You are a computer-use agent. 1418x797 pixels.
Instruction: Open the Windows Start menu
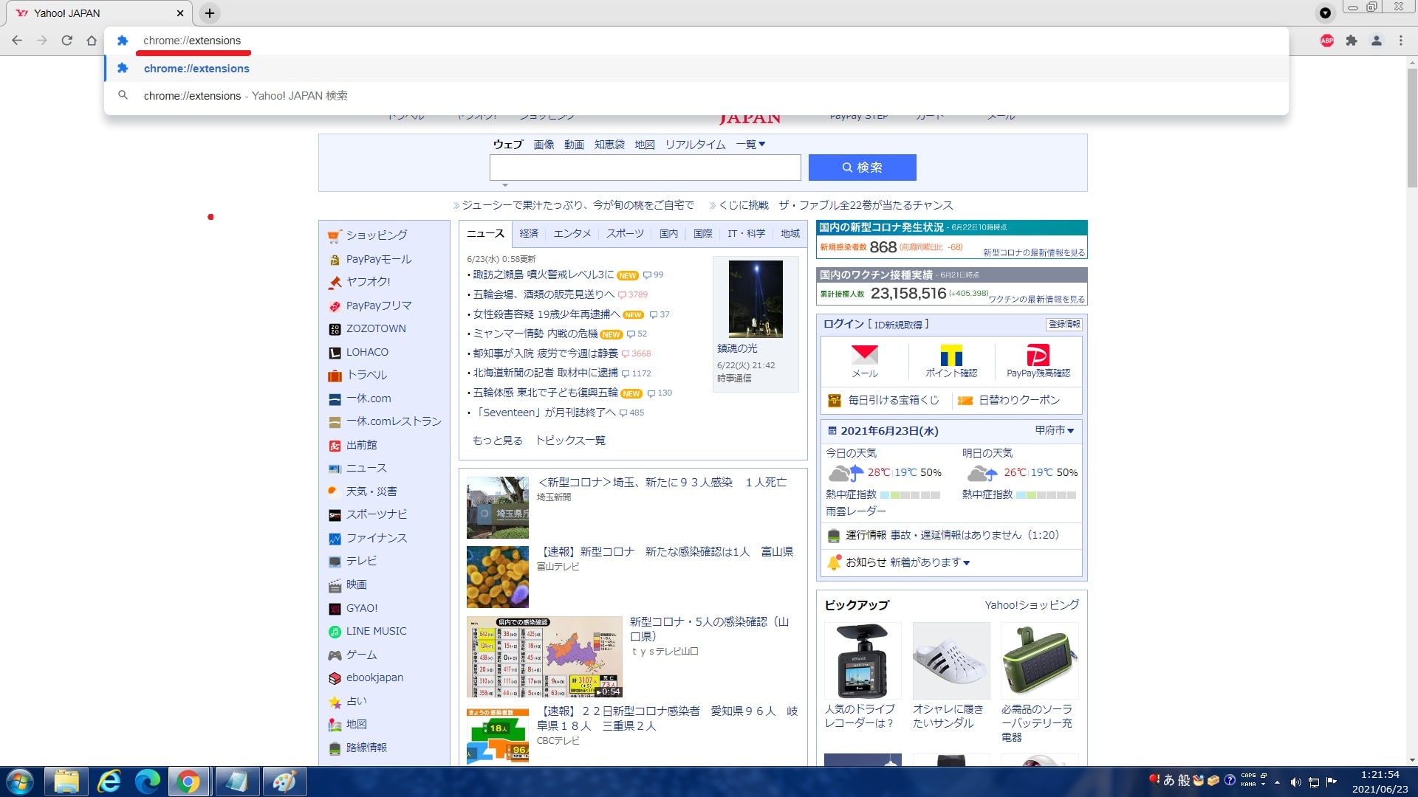point(20,782)
